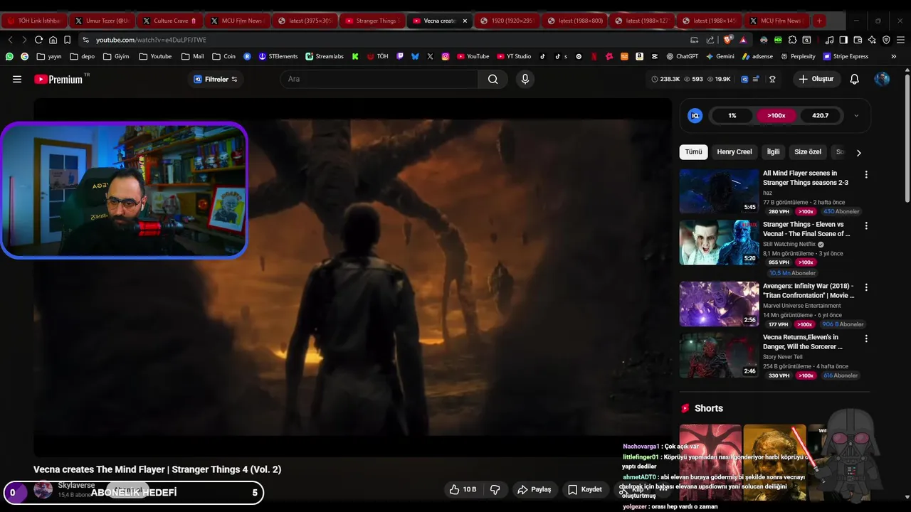911x512 pixels.
Task: Open the YouTube guide hamburger menu
Action: coord(17,79)
